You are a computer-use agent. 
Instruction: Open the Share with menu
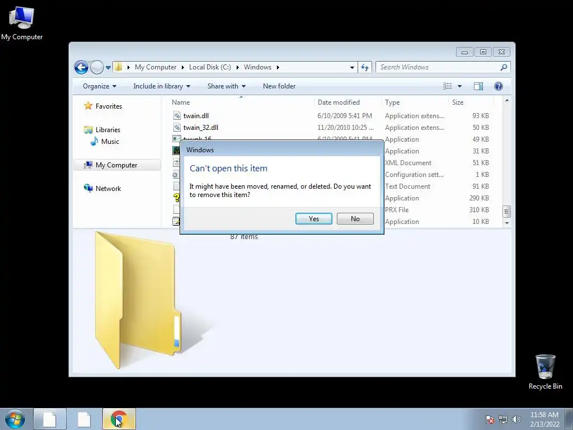(226, 86)
